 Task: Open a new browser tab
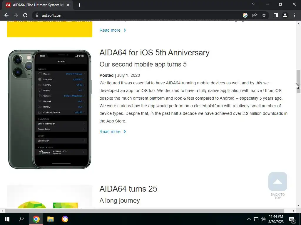79,5
